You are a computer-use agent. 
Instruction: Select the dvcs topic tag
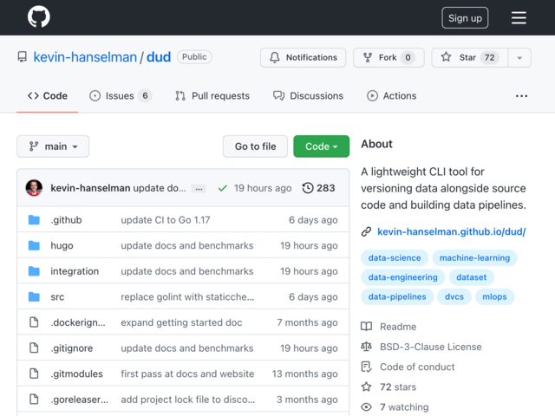point(454,296)
